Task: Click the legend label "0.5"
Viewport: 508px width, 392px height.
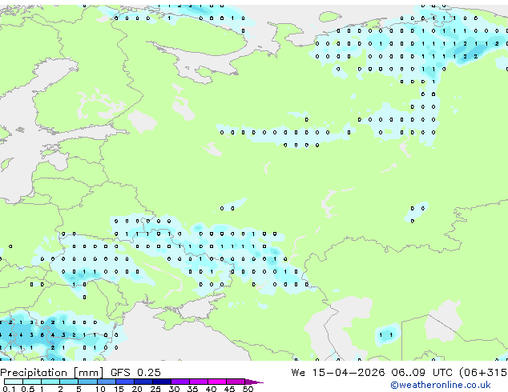Action: point(27,389)
